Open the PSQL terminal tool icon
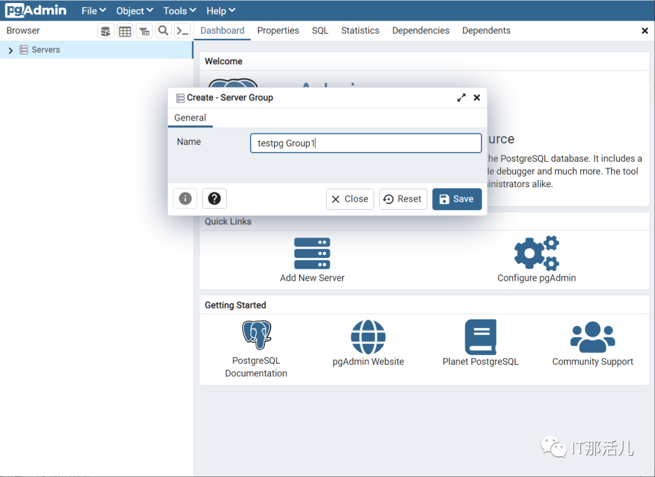The image size is (655, 477). pos(183,31)
